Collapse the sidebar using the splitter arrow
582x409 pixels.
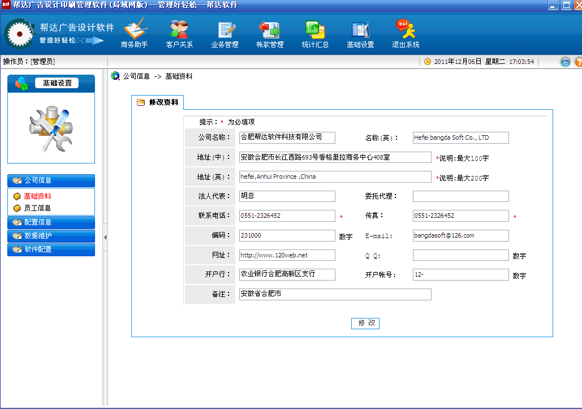[x=105, y=237]
